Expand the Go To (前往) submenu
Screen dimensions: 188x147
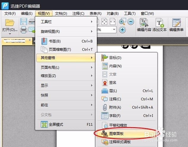(67, 105)
